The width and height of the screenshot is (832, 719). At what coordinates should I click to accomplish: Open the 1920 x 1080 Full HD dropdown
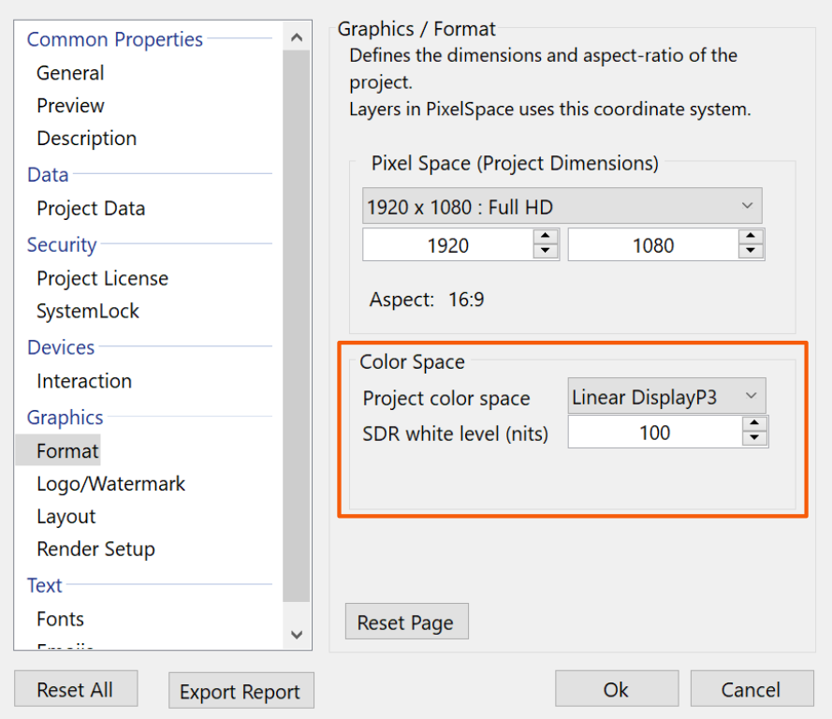coord(562,206)
